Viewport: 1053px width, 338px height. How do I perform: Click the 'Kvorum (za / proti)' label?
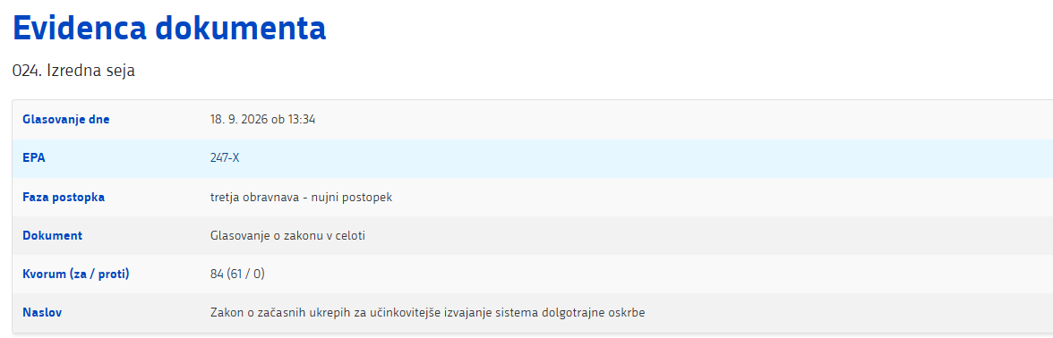coord(76,274)
